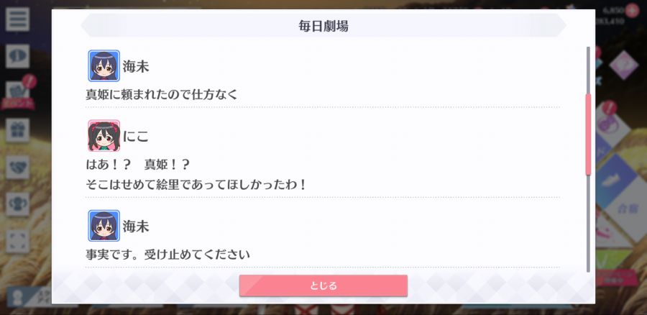Viewport: 647px width, 315px height.
Task: Click the lower gray scrollbar track
Action: 588,224
